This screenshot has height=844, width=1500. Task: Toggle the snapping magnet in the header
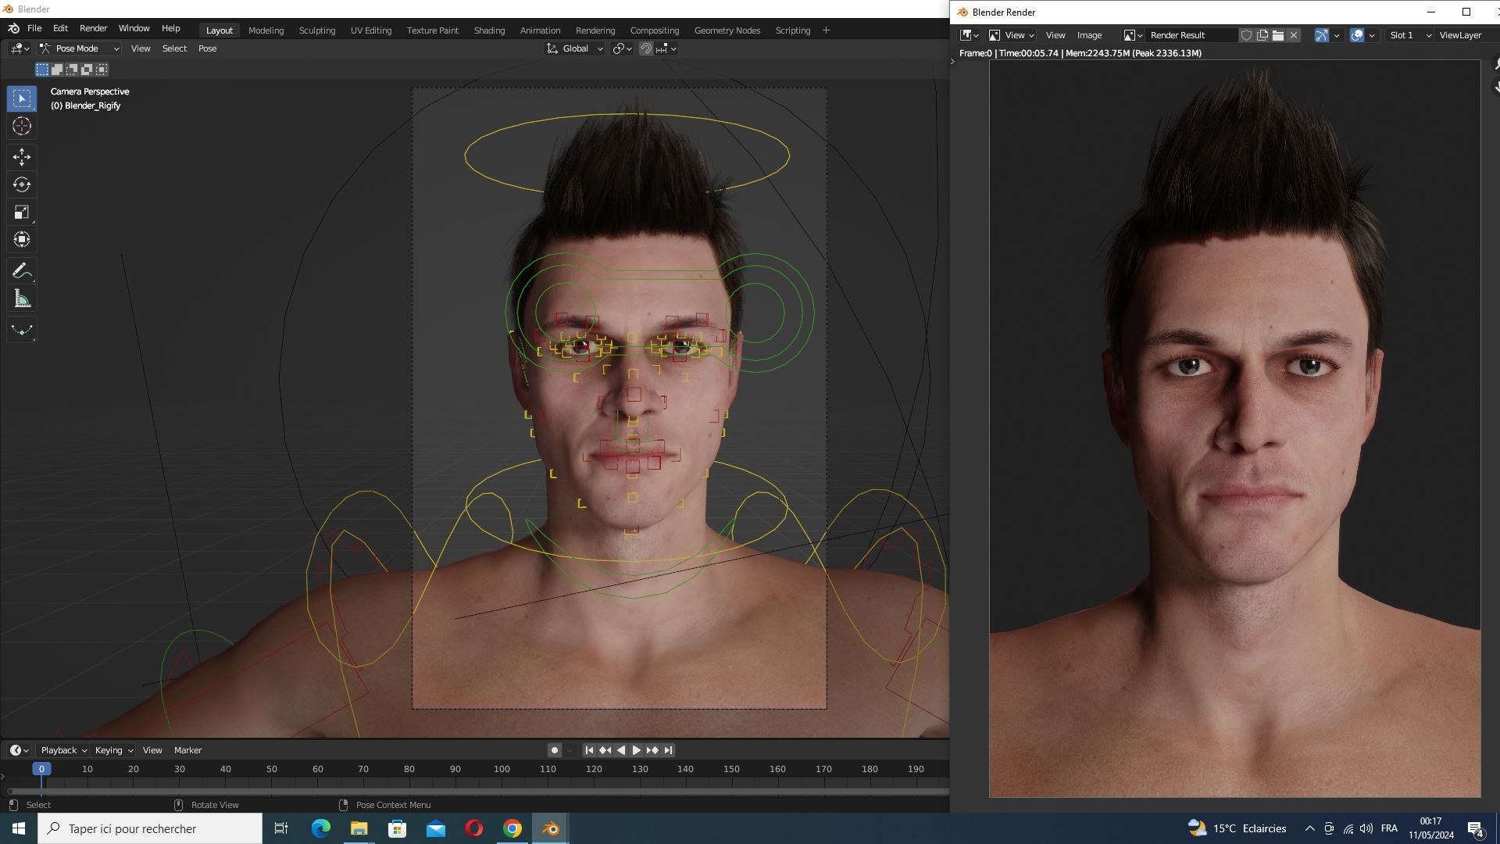tap(646, 48)
